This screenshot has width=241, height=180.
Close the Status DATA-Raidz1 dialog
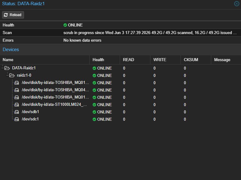236,4
